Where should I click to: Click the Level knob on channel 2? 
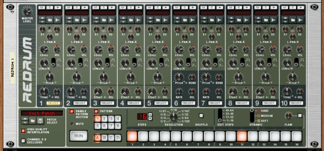[71, 49]
